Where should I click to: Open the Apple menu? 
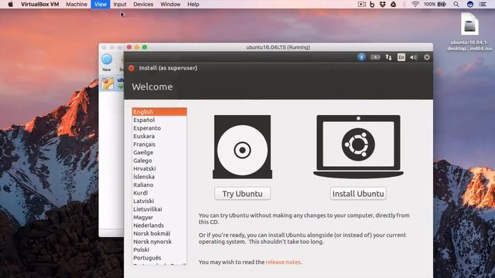(10, 4)
